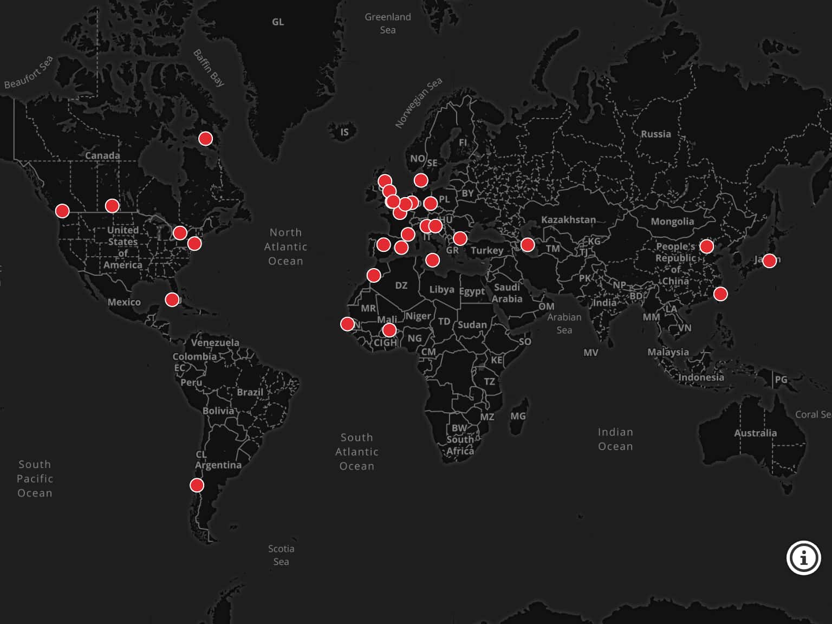The image size is (832, 624).
Task: Select the marker on Africa's far west coast
Action: coord(347,324)
